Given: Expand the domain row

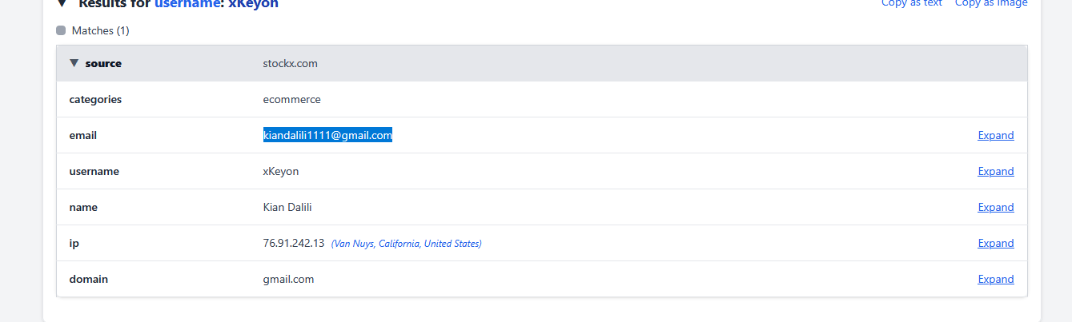Looking at the screenshot, I should coord(995,280).
